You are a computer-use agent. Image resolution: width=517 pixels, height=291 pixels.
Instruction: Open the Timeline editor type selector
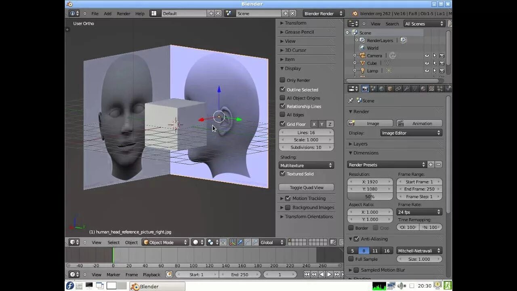click(74, 274)
